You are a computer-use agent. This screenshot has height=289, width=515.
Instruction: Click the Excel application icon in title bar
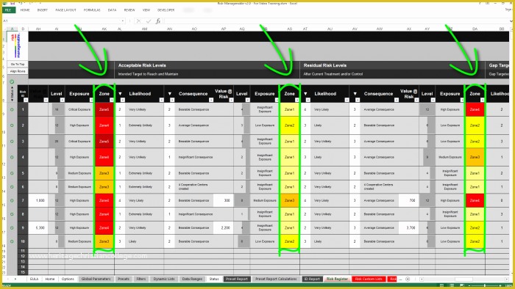coord(5,3)
